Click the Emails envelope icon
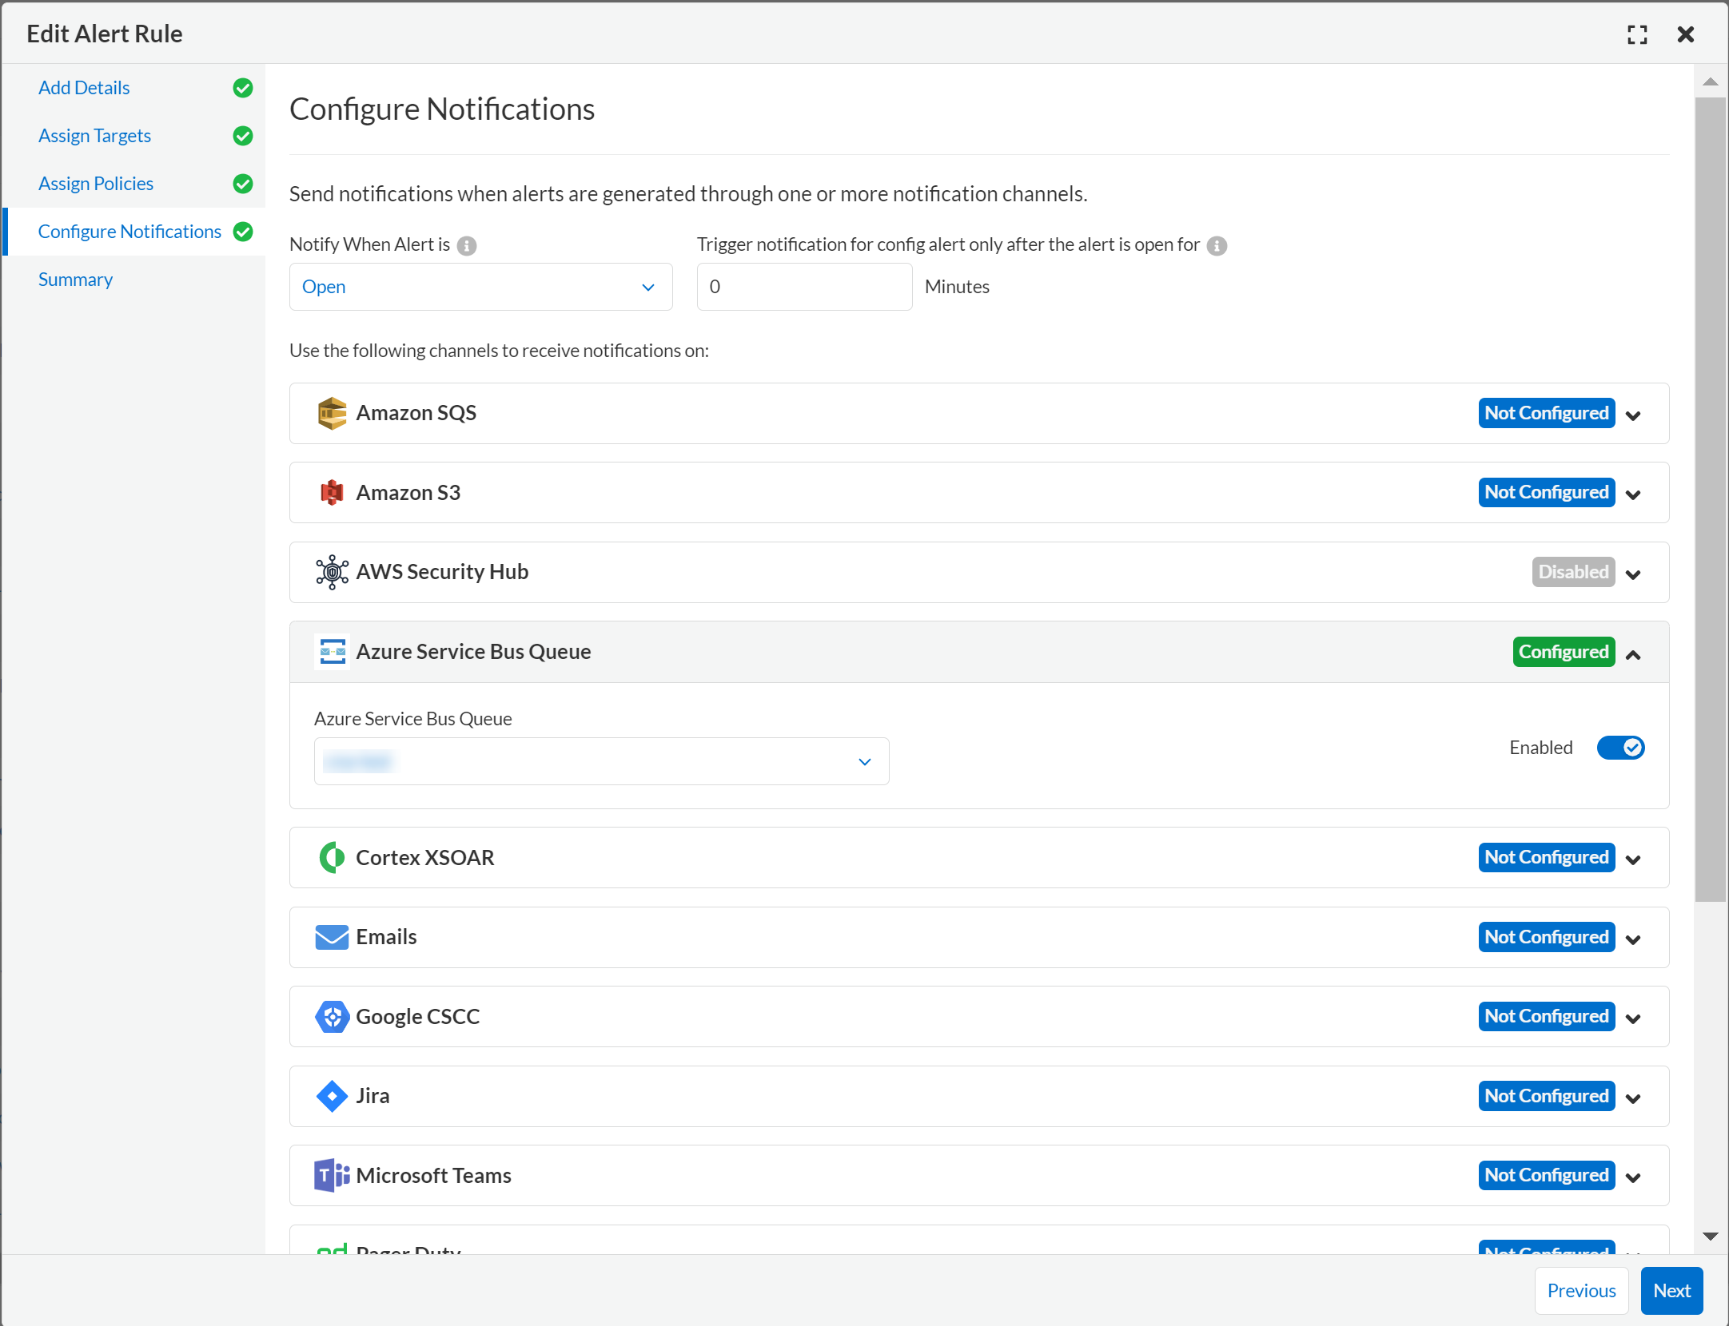The image size is (1729, 1326). pos(332,937)
